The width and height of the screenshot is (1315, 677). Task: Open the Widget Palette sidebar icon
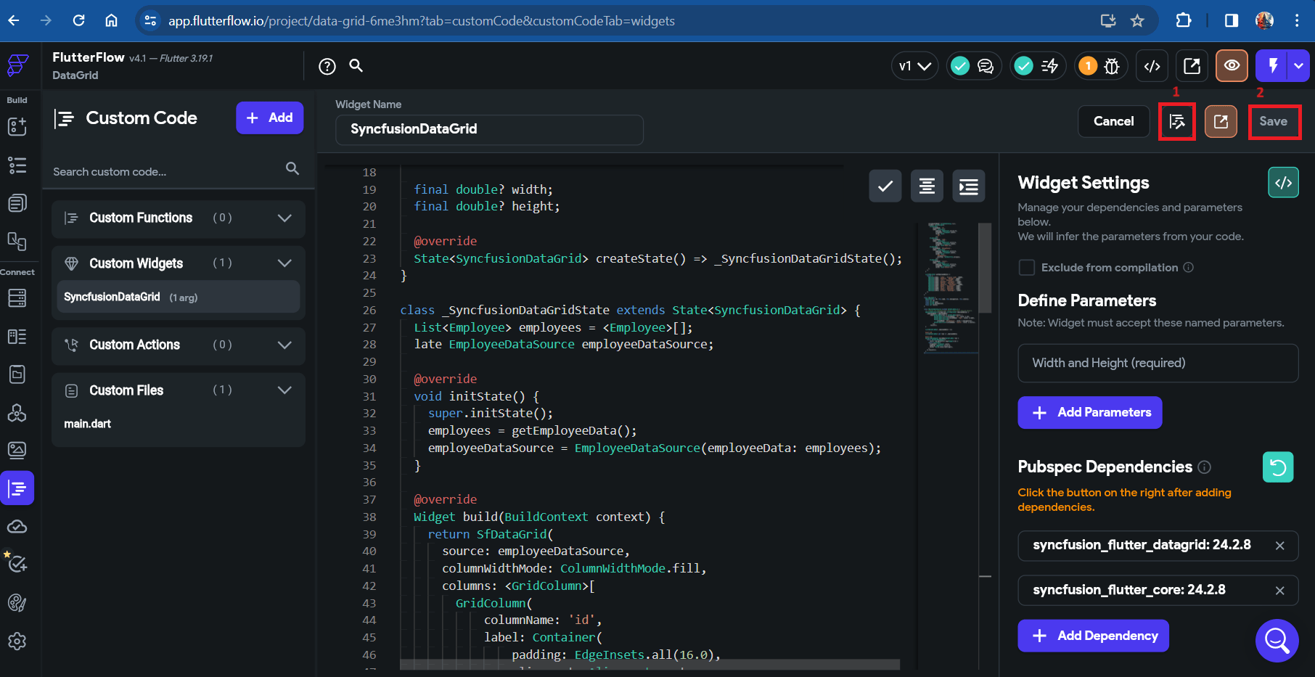pos(17,126)
